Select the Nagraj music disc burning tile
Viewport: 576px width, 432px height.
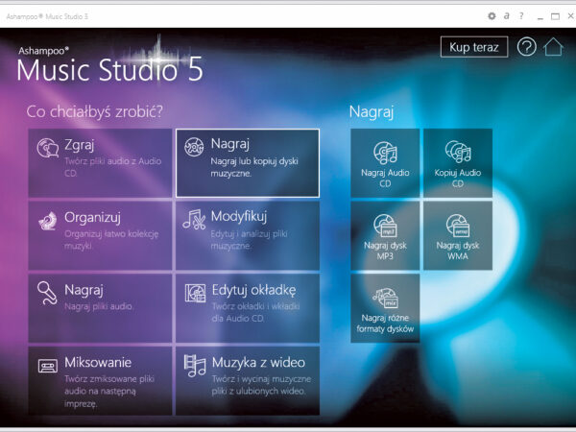pyautogui.click(x=247, y=163)
